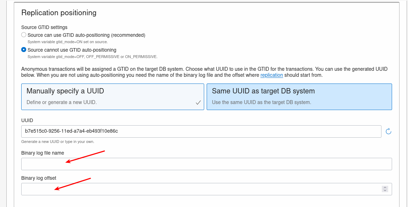Regenerate the UUID with the refresh icon
Viewport: 408px width, 207px height.
(x=388, y=131)
